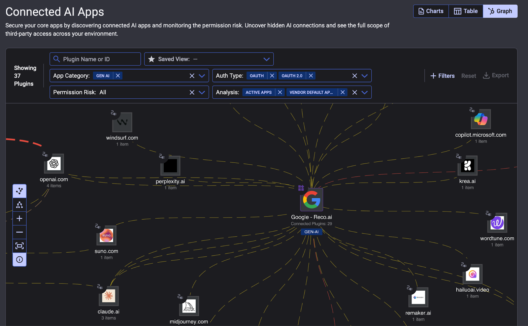Expand the Analysis dropdown chevron

pyautogui.click(x=365, y=92)
